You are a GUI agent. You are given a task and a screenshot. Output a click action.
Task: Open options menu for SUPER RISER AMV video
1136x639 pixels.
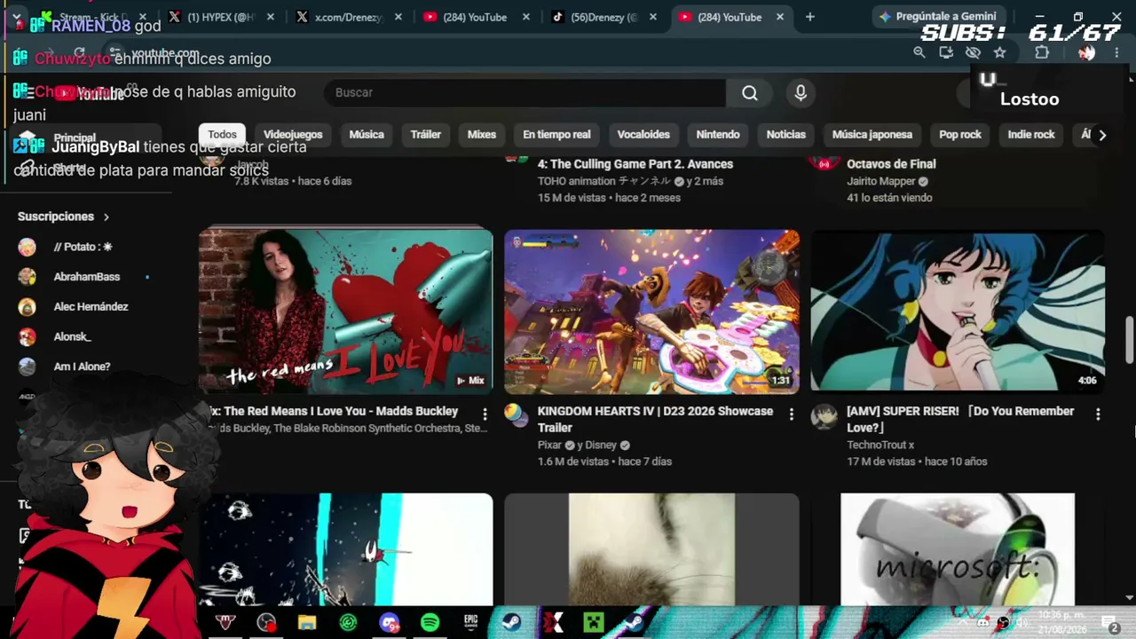pyautogui.click(x=1098, y=414)
